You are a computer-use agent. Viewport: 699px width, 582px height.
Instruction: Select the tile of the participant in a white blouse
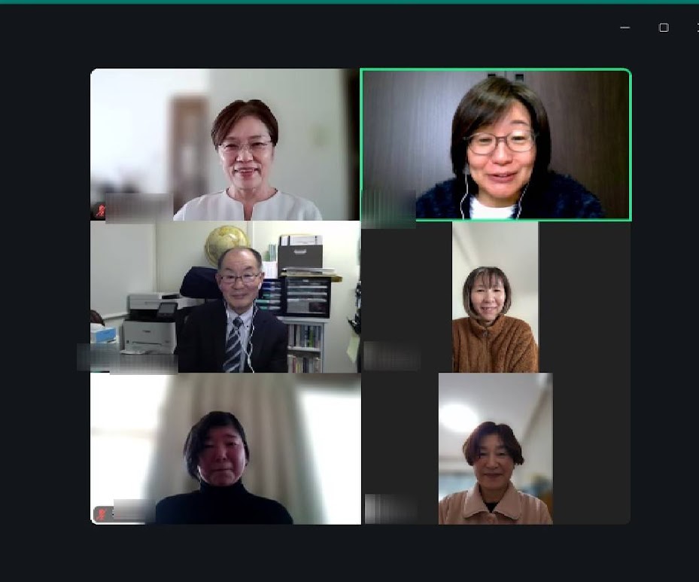coord(225,145)
